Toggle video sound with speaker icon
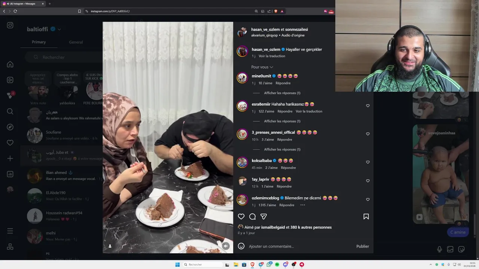This screenshot has width=479, height=269. tap(226, 246)
